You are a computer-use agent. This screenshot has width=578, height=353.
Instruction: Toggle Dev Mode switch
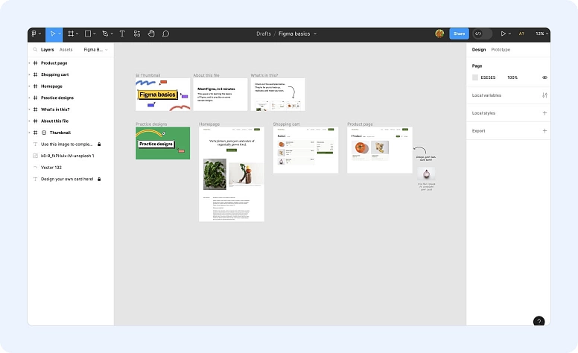pyautogui.click(x=482, y=34)
